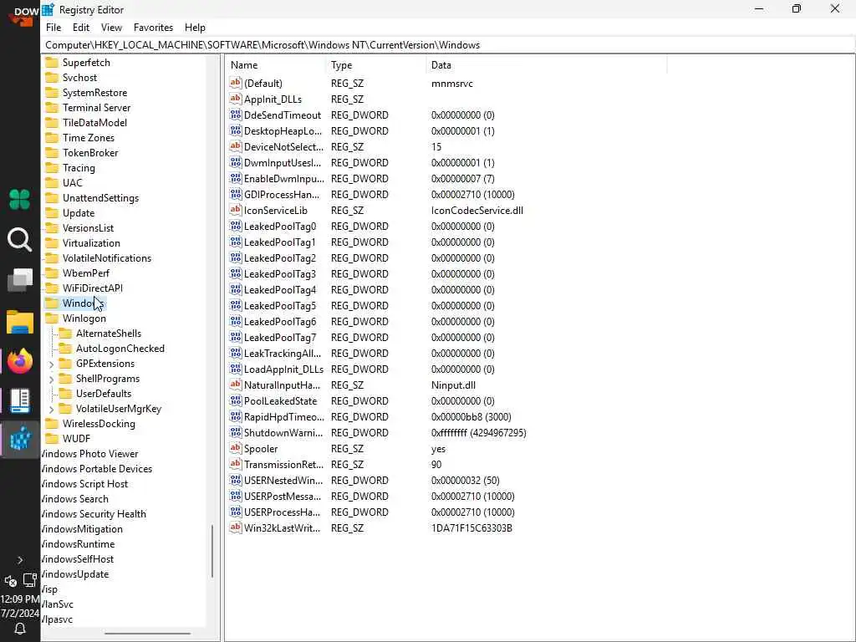Select the TransmissionRetryTimeout value
This screenshot has width=856, height=642.
point(283,465)
